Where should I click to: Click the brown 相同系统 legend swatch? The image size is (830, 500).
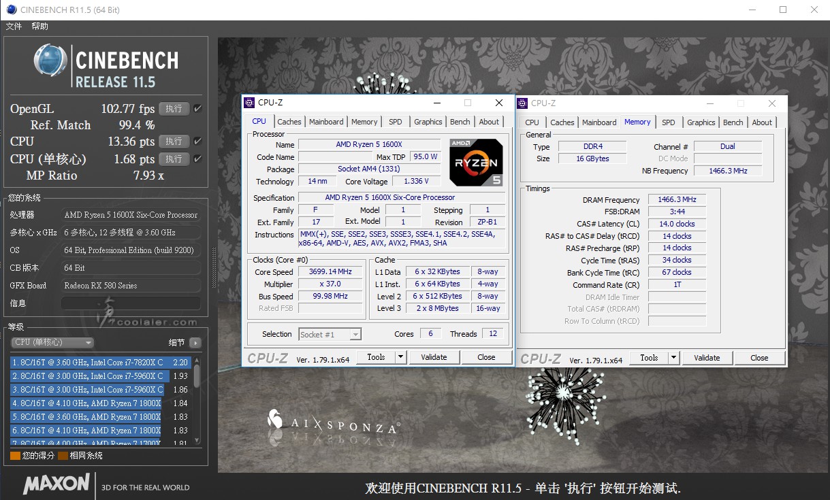point(63,456)
